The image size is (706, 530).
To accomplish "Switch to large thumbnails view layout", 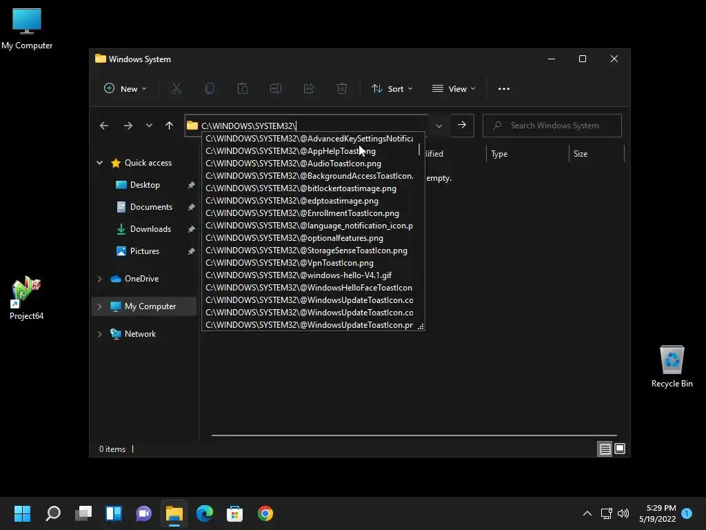I will (x=620, y=449).
